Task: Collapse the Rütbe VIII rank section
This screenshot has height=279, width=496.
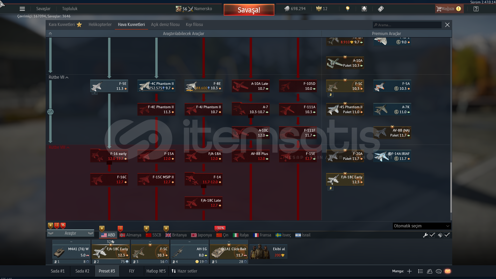Action: coord(59,147)
